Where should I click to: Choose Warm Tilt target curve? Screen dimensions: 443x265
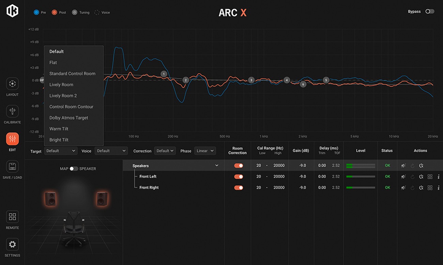[x=59, y=129]
